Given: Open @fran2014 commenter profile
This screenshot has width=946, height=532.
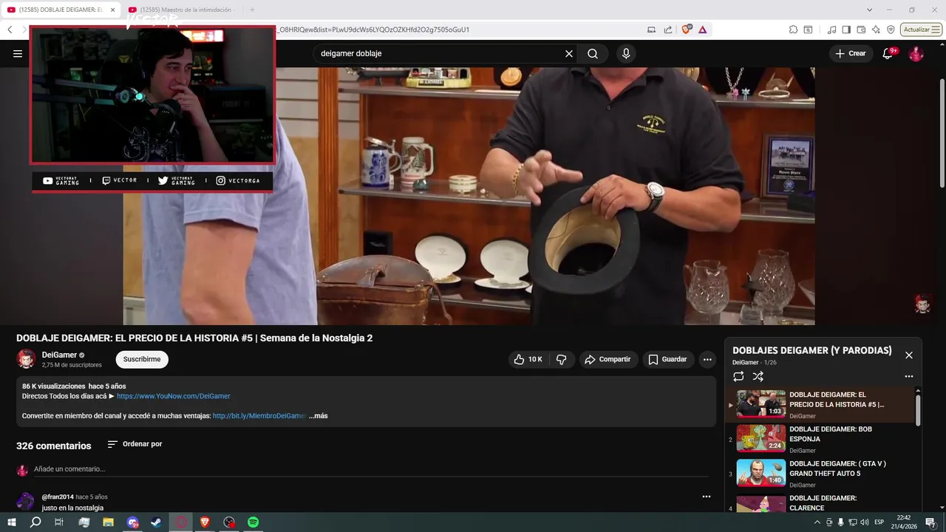Looking at the screenshot, I should point(58,497).
